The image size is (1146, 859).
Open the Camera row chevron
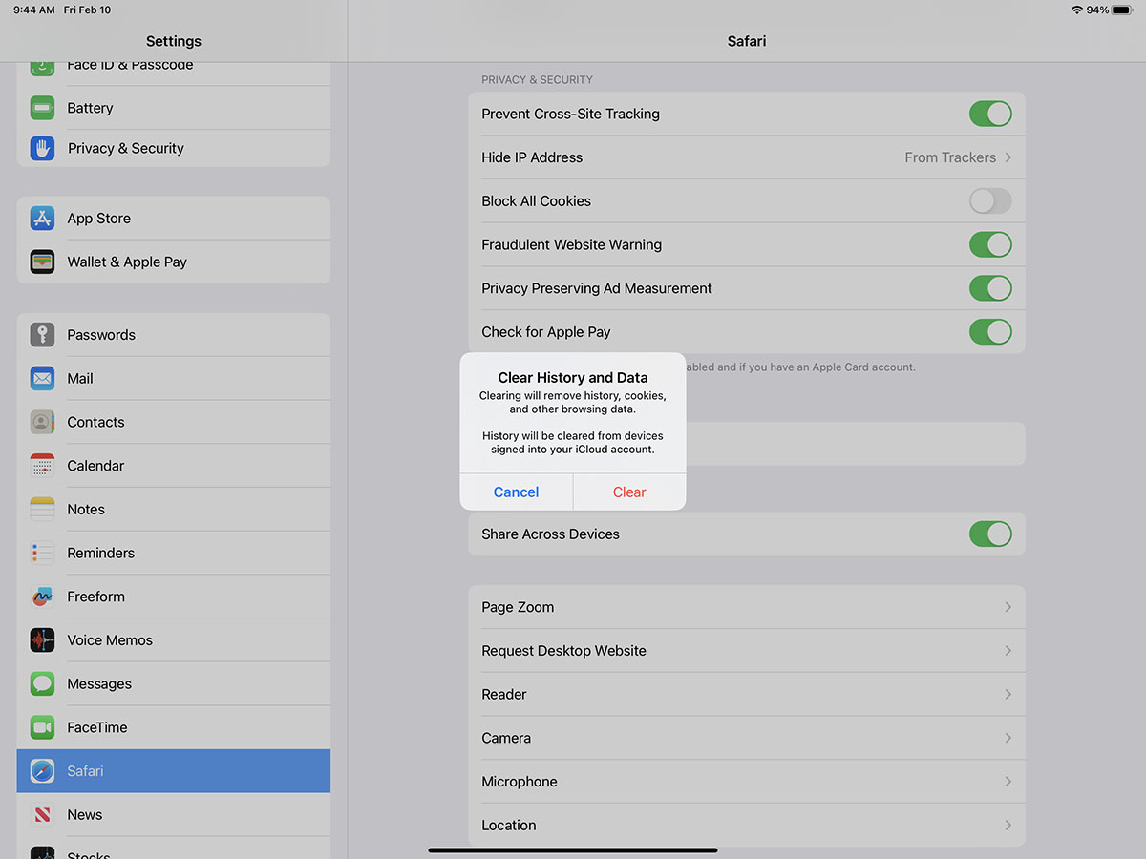point(1008,738)
